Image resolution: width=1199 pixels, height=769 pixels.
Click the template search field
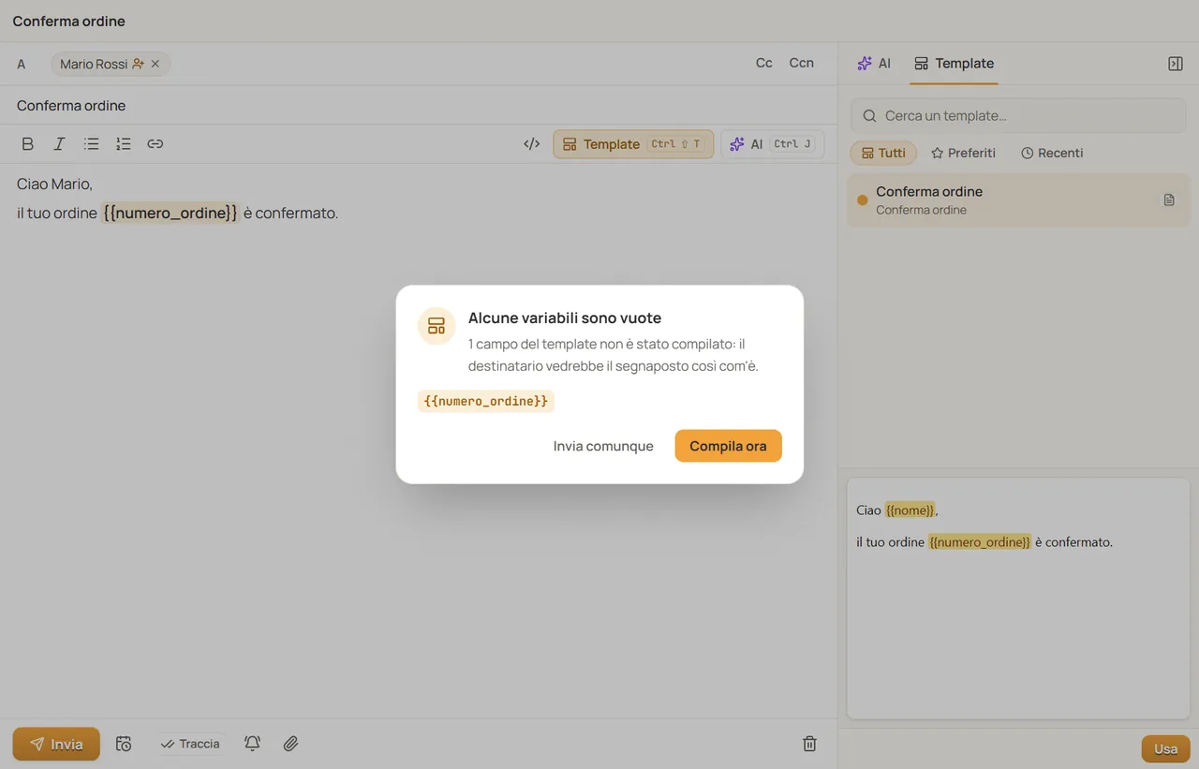(x=1018, y=116)
